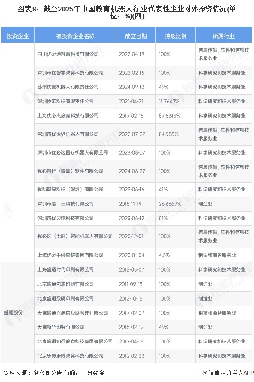Select the 26.6667% percentage cell

170,204
